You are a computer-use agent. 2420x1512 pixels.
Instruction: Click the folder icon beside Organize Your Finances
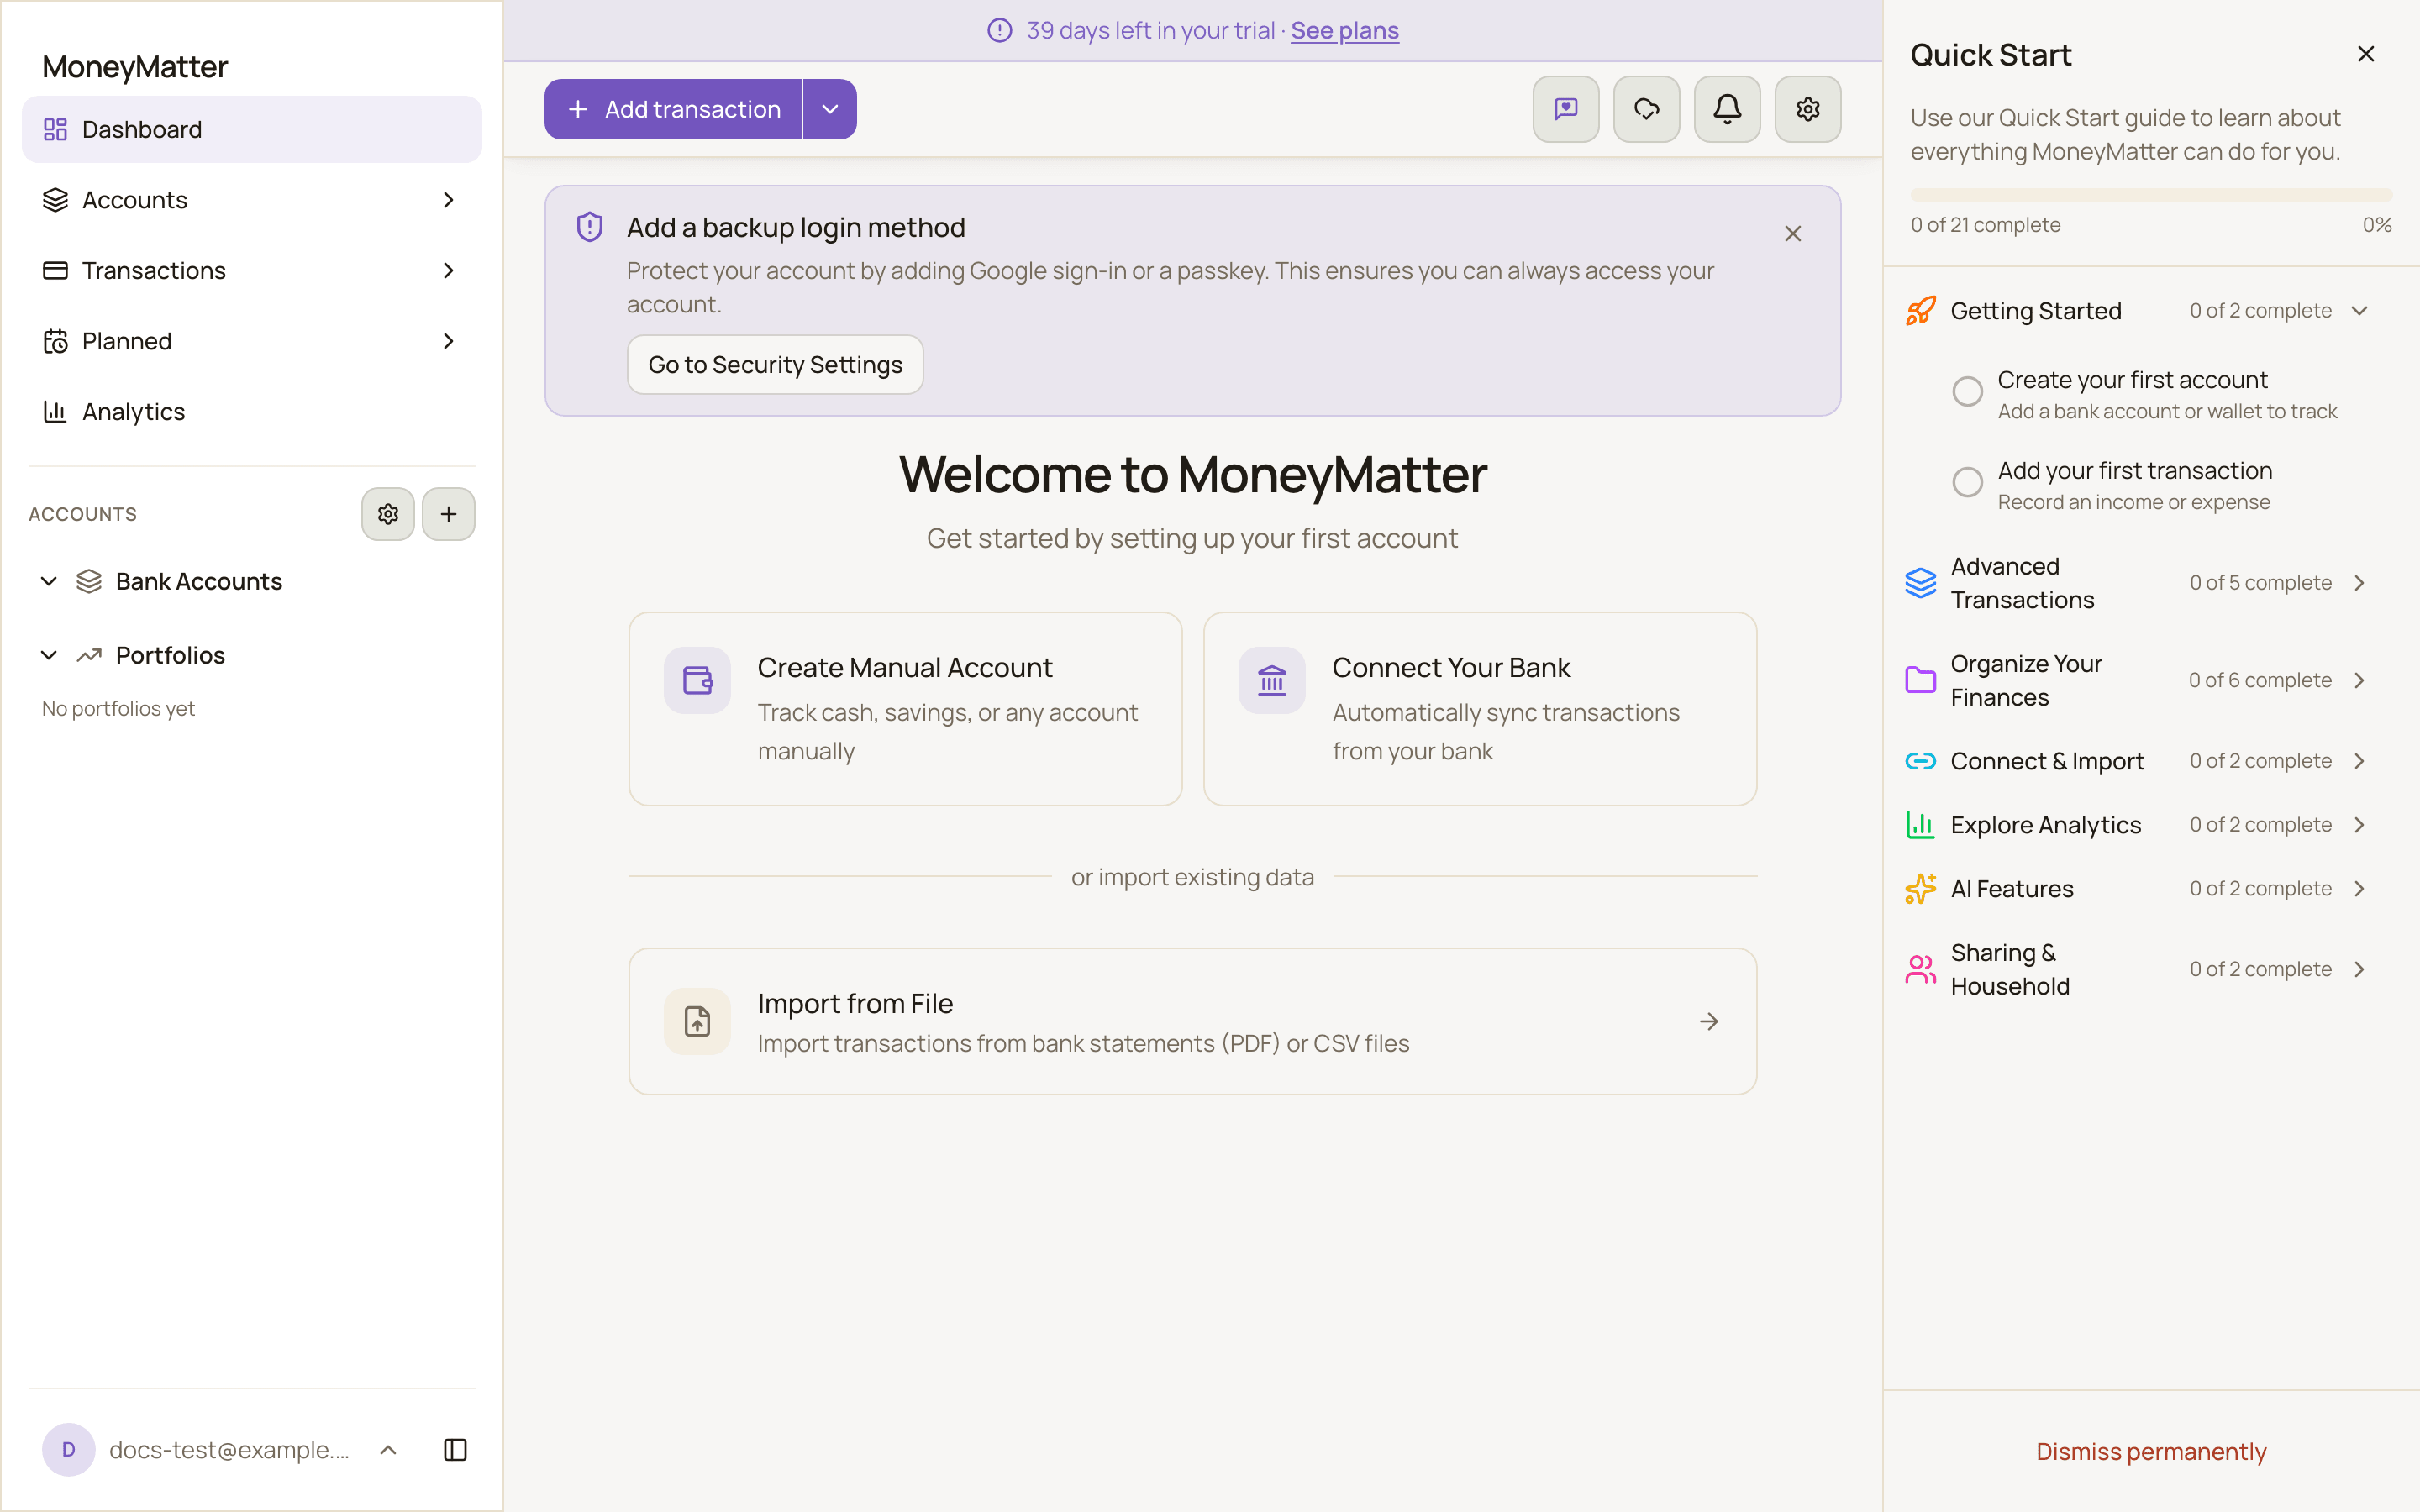point(1920,680)
